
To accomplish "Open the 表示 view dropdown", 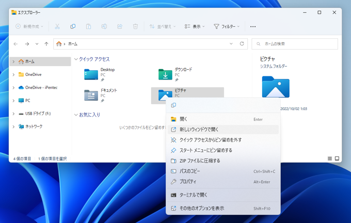I will click(x=195, y=26).
